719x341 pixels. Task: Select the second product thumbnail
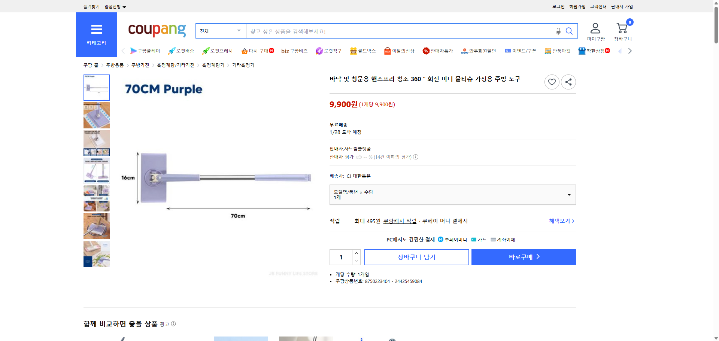click(x=96, y=115)
